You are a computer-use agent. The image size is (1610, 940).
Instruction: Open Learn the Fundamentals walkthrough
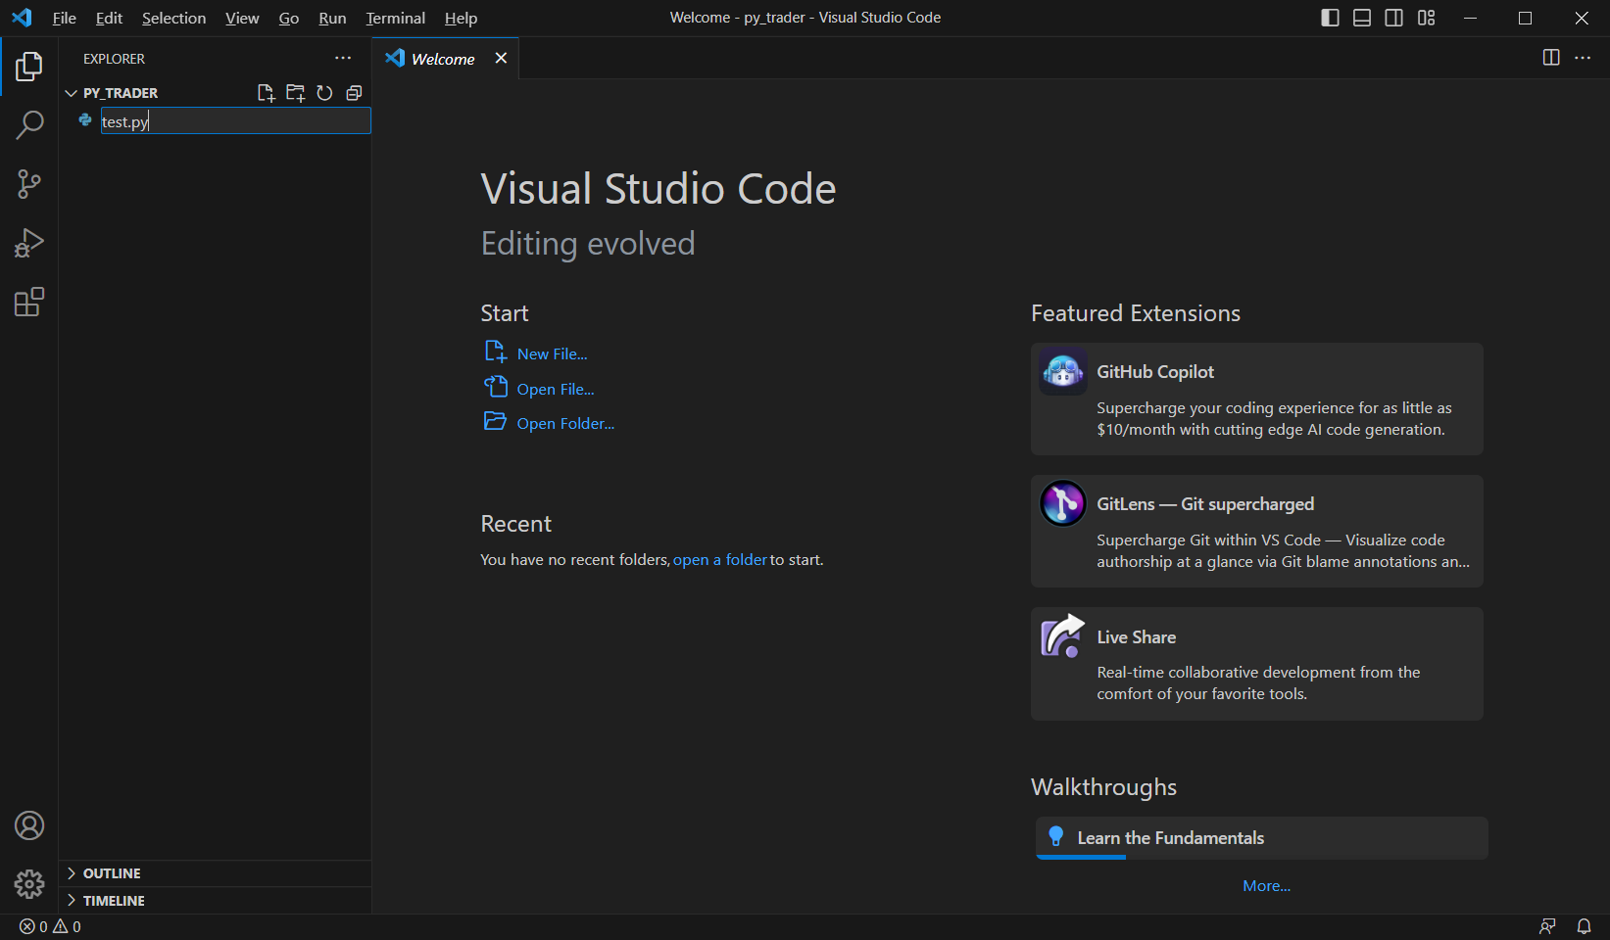click(x=1262, y=838)
